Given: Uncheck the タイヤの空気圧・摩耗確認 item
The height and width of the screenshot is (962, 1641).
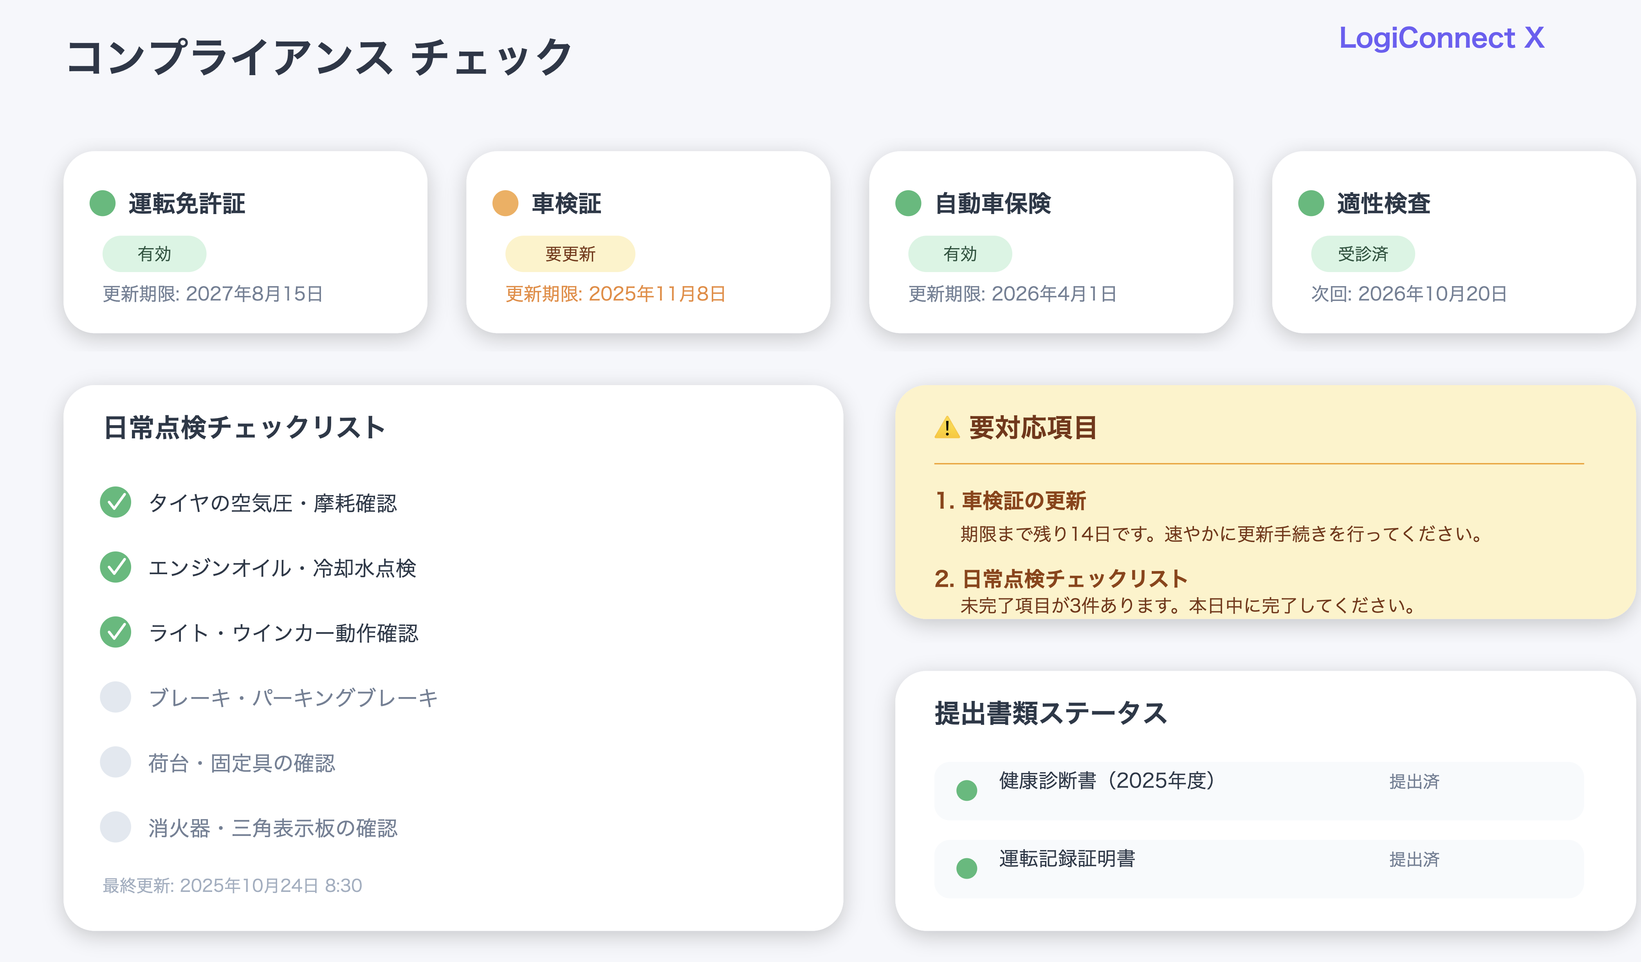Looking at the screenshot, I should [x=115, y=503].
